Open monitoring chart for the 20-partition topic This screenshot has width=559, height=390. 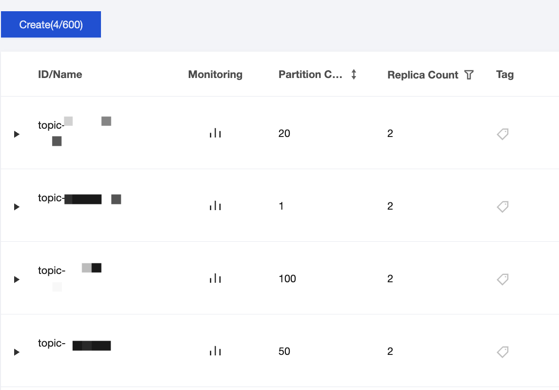pos(215,134)
